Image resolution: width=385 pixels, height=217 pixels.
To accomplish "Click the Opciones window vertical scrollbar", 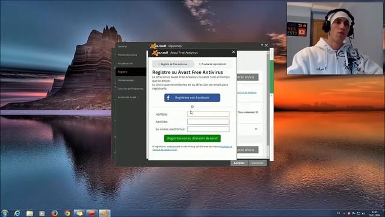I will (268, 104).
